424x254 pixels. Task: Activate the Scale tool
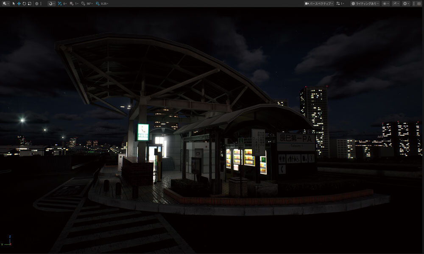(29, 3)
